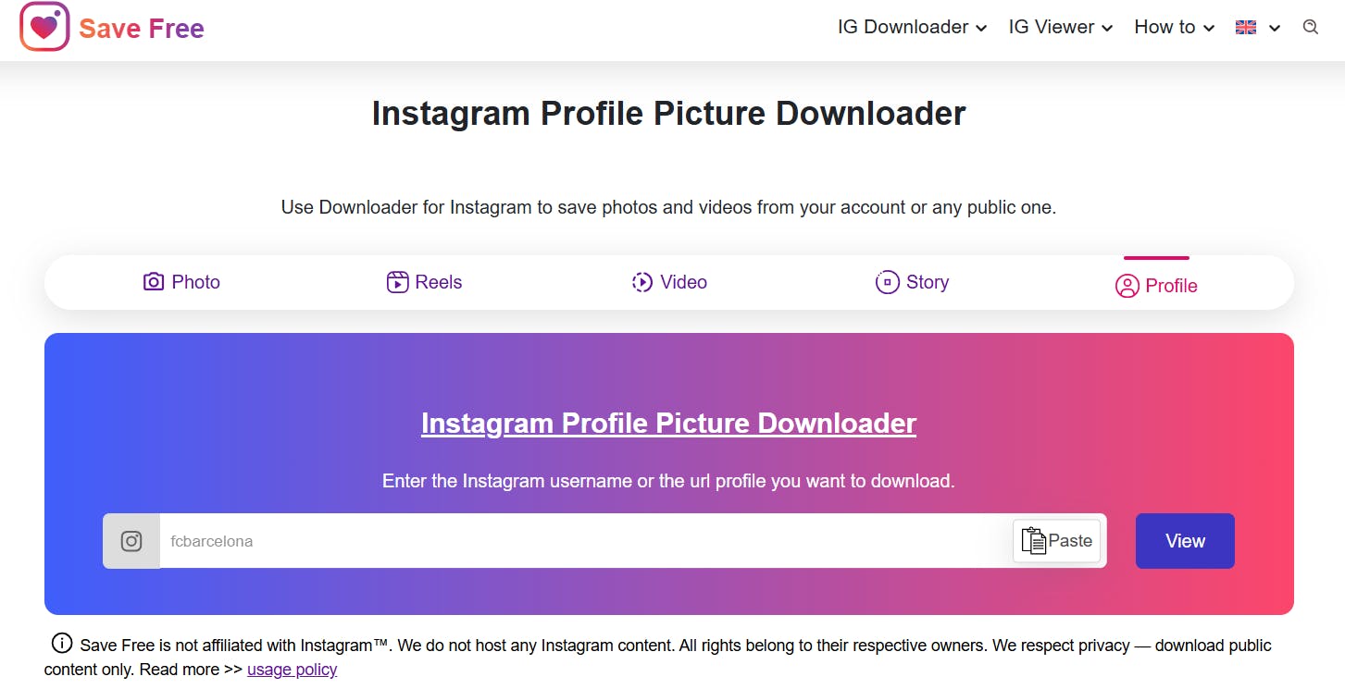This screenshot has width=1345, height=689.
Task: Click the info icon before disclaimer text
Action: (62, 644)
